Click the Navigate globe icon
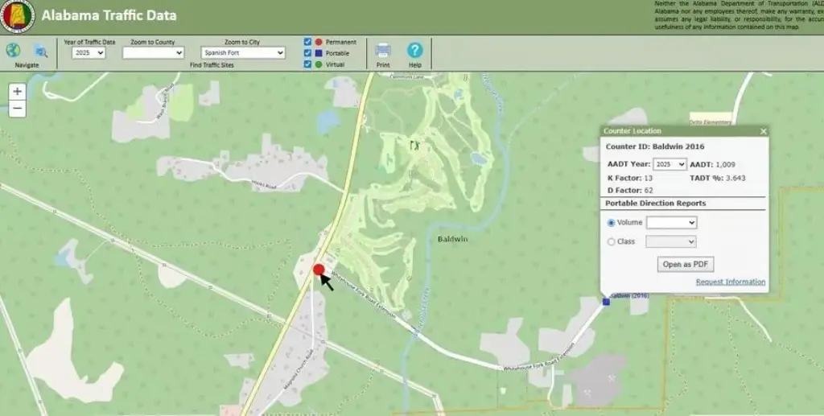 [x=13, y=51]
